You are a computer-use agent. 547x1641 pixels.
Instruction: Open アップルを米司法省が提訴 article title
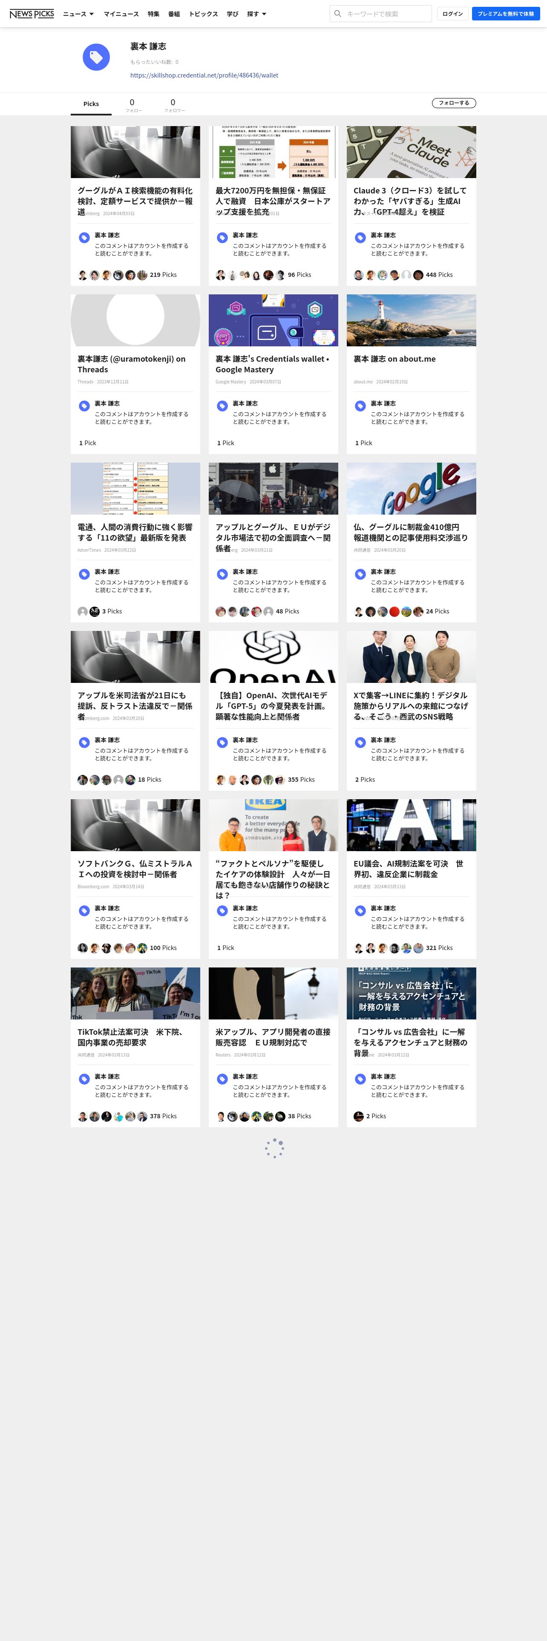point(135,705)
